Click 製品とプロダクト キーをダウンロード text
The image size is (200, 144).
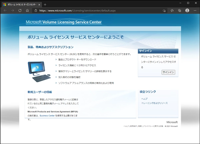(x=77, y=60)
